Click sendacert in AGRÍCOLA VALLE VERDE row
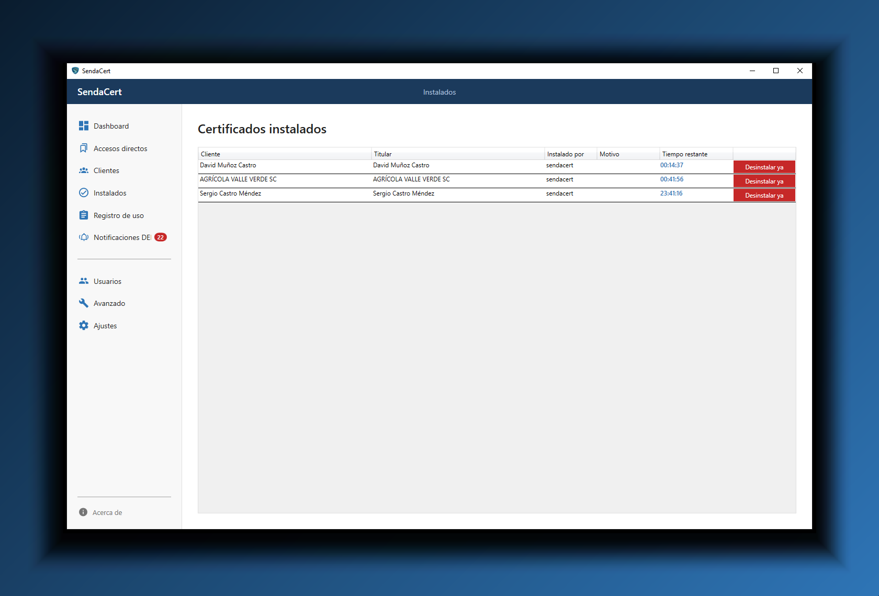The width and height of the screenshot is (879, 596). click(x=560, y=179)
